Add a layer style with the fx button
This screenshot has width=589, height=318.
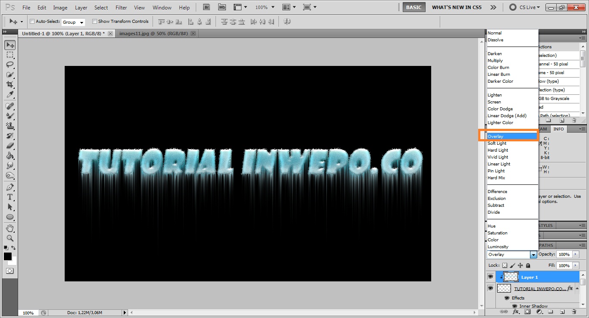tap(515, 312)
